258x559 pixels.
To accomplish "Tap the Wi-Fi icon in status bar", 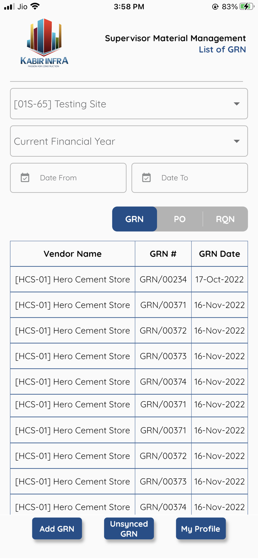I will 35,6.
